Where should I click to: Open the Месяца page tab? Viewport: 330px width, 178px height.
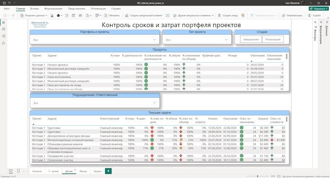pyautogui.click(x=83, y=171)
